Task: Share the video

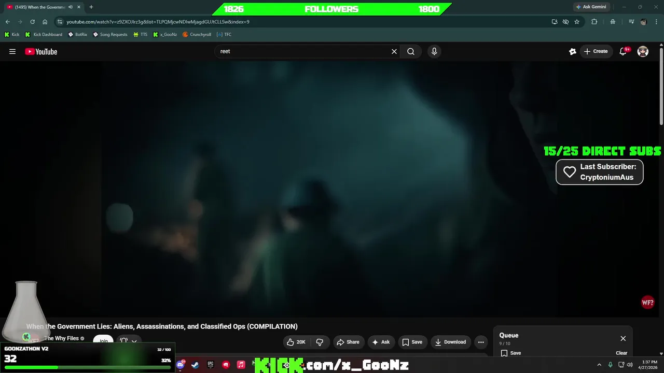Action: [x=348, y=342]
